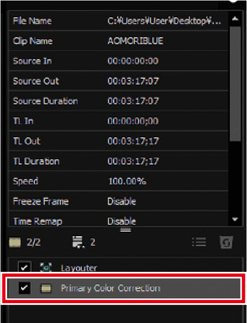Click the Time Remap Disable value
This screenshot has width=247, height=323.
click(x=121, y=221)
